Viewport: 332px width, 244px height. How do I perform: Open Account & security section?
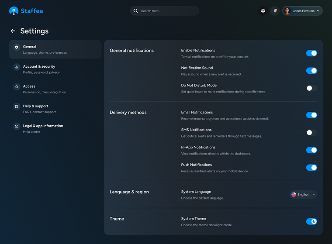point(55,69)
